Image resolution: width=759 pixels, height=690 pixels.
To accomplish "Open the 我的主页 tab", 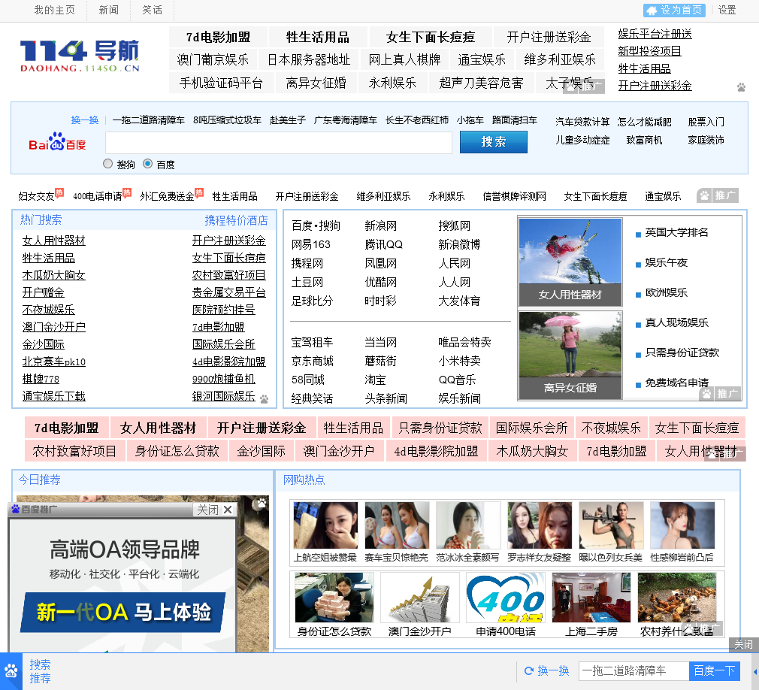I will point(55,11).
